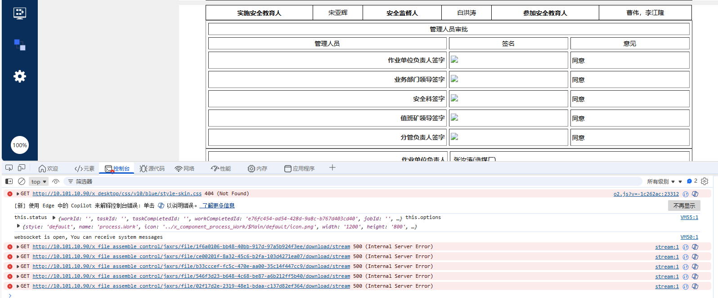Screen dimensions: 718x298
Task: Open console settings gear icon
Action: [x=705, y=181]
